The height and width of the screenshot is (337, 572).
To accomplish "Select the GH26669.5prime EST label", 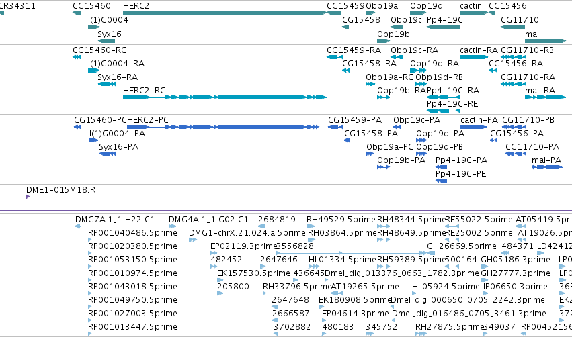I will click(462, 246).
